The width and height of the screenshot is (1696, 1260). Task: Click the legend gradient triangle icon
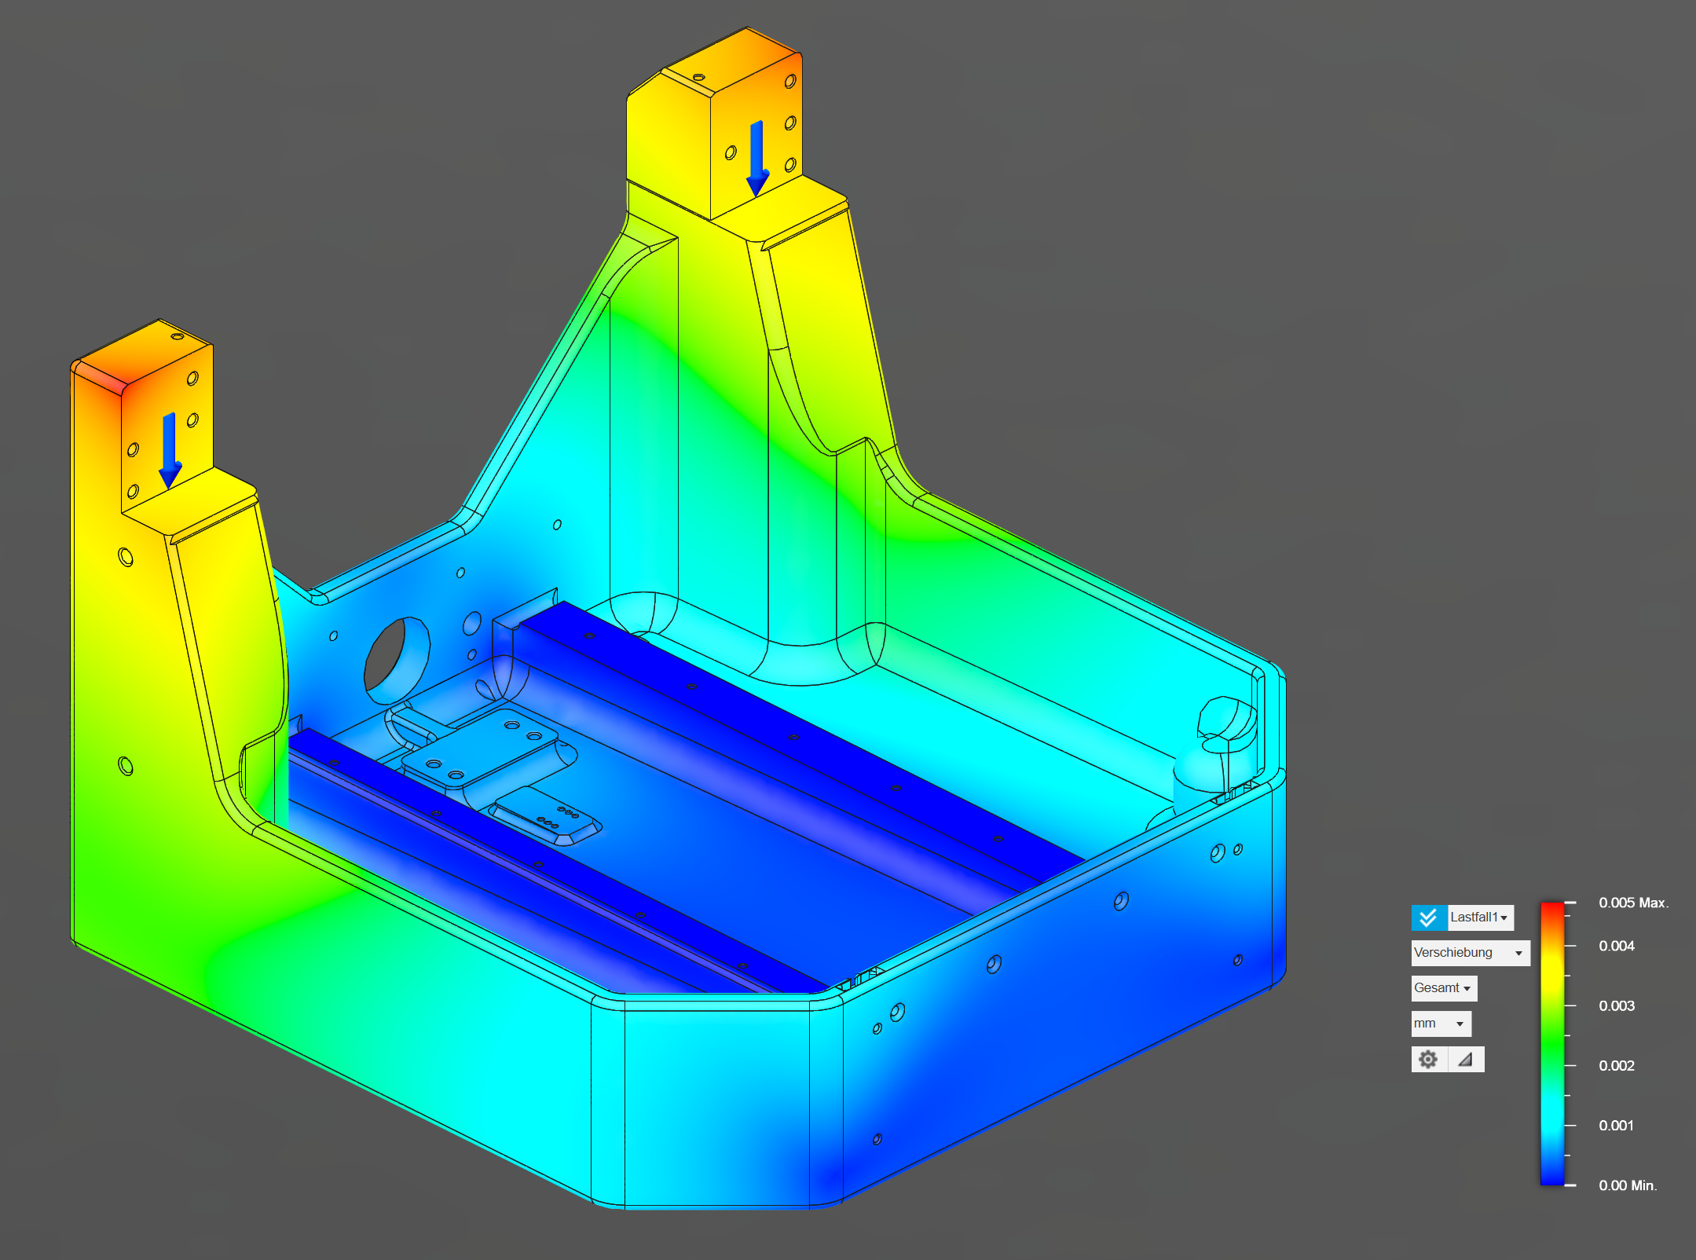[x=1465, y=1059]
